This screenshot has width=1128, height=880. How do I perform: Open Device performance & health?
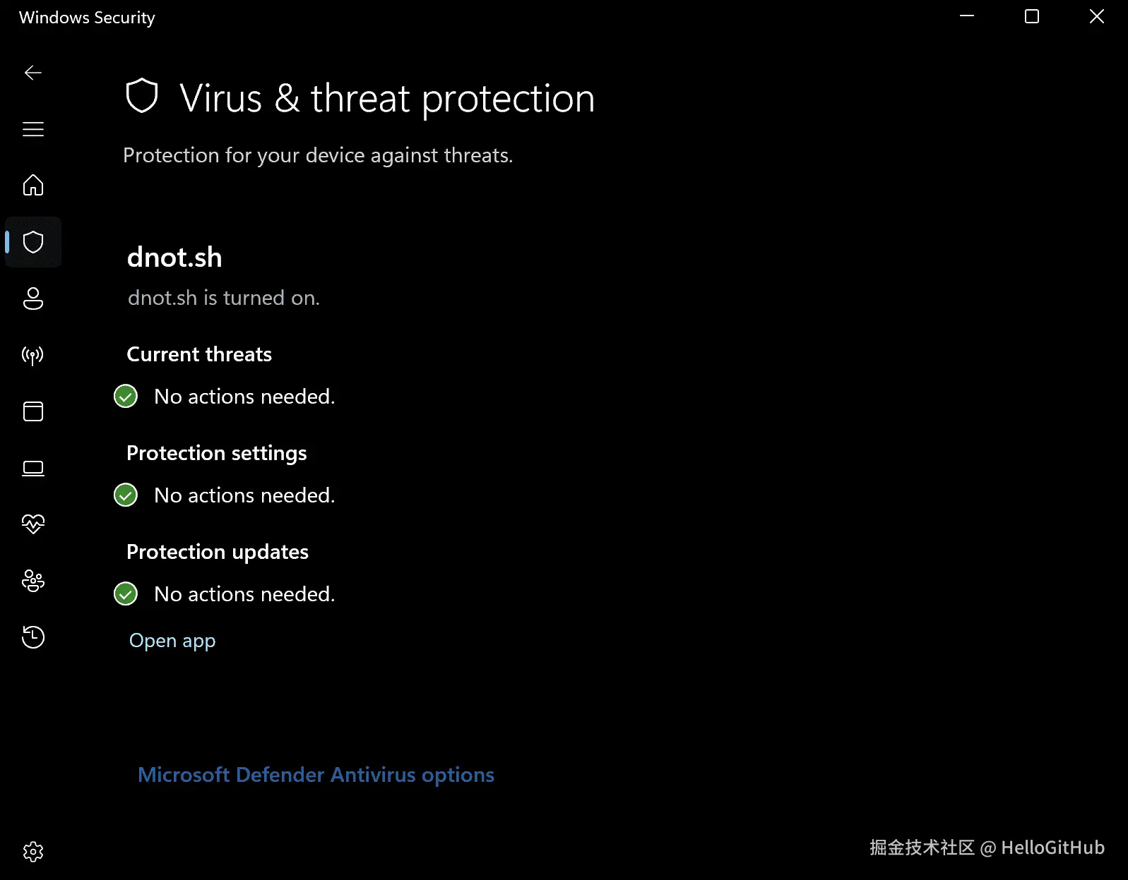pos(33,524)
